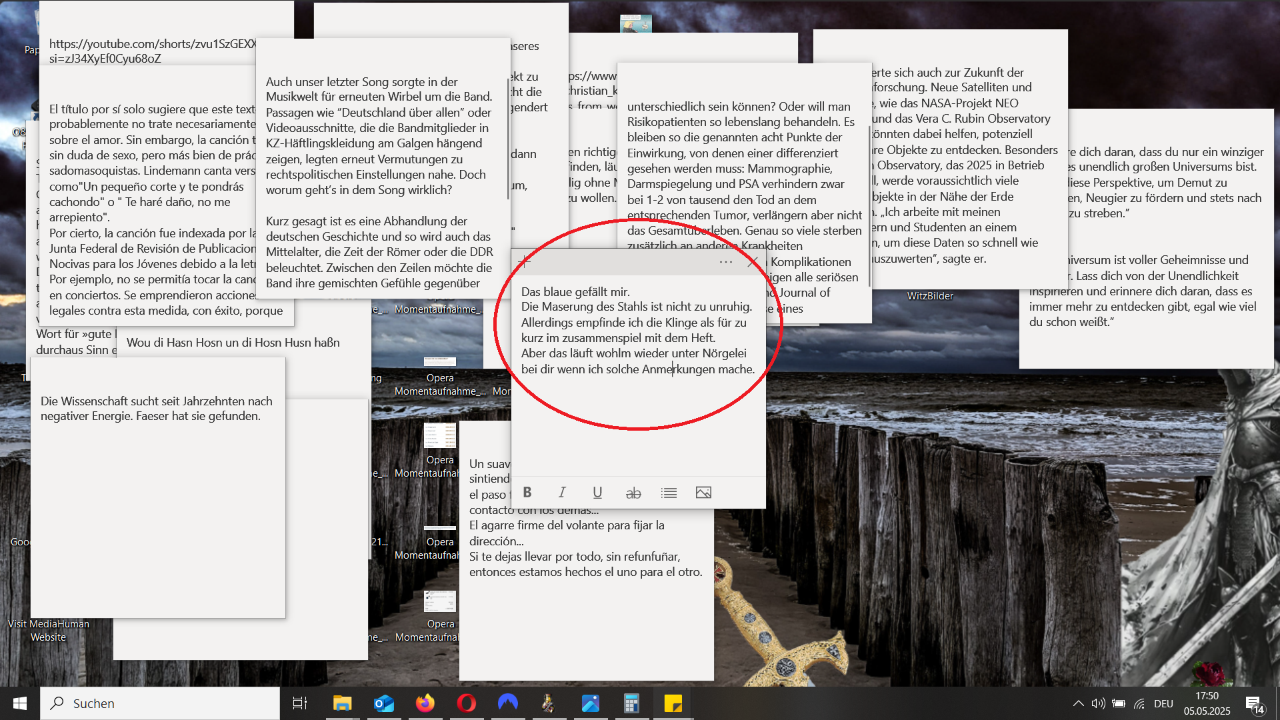
Task: Open the three-dots menu of the active note
Action: click(726, 262)
